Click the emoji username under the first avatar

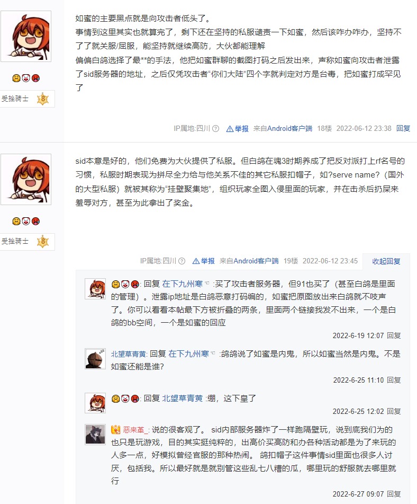point(26,78)
